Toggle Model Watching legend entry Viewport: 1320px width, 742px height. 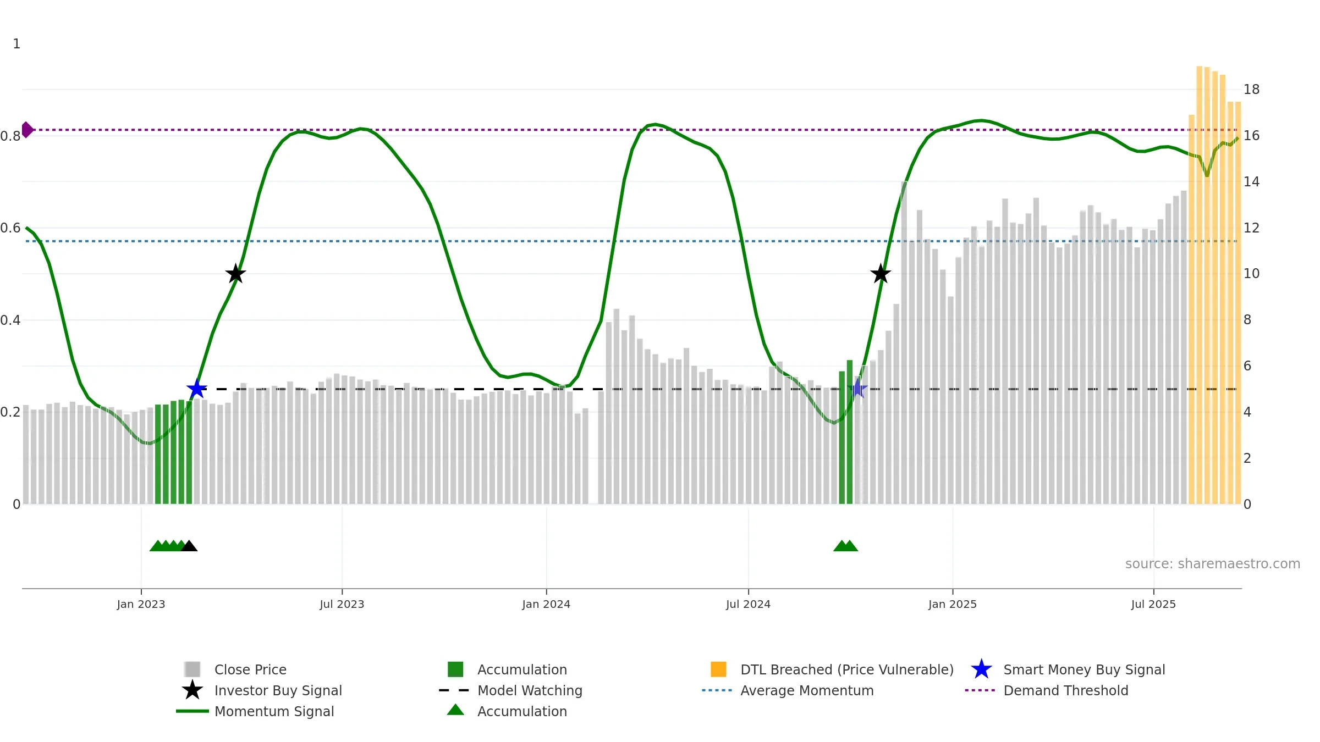510,690
